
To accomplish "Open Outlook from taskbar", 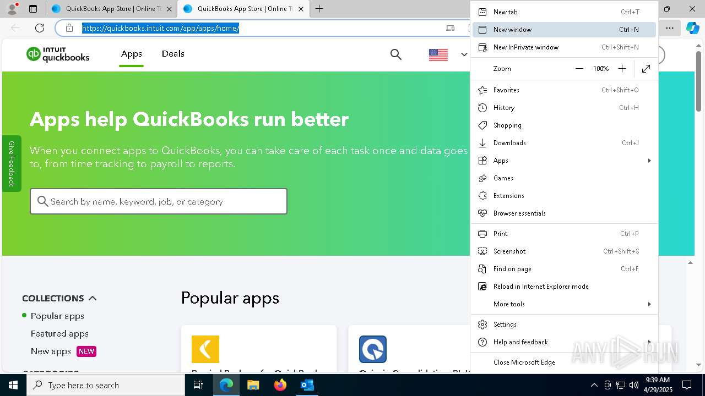I will point(307,385).
